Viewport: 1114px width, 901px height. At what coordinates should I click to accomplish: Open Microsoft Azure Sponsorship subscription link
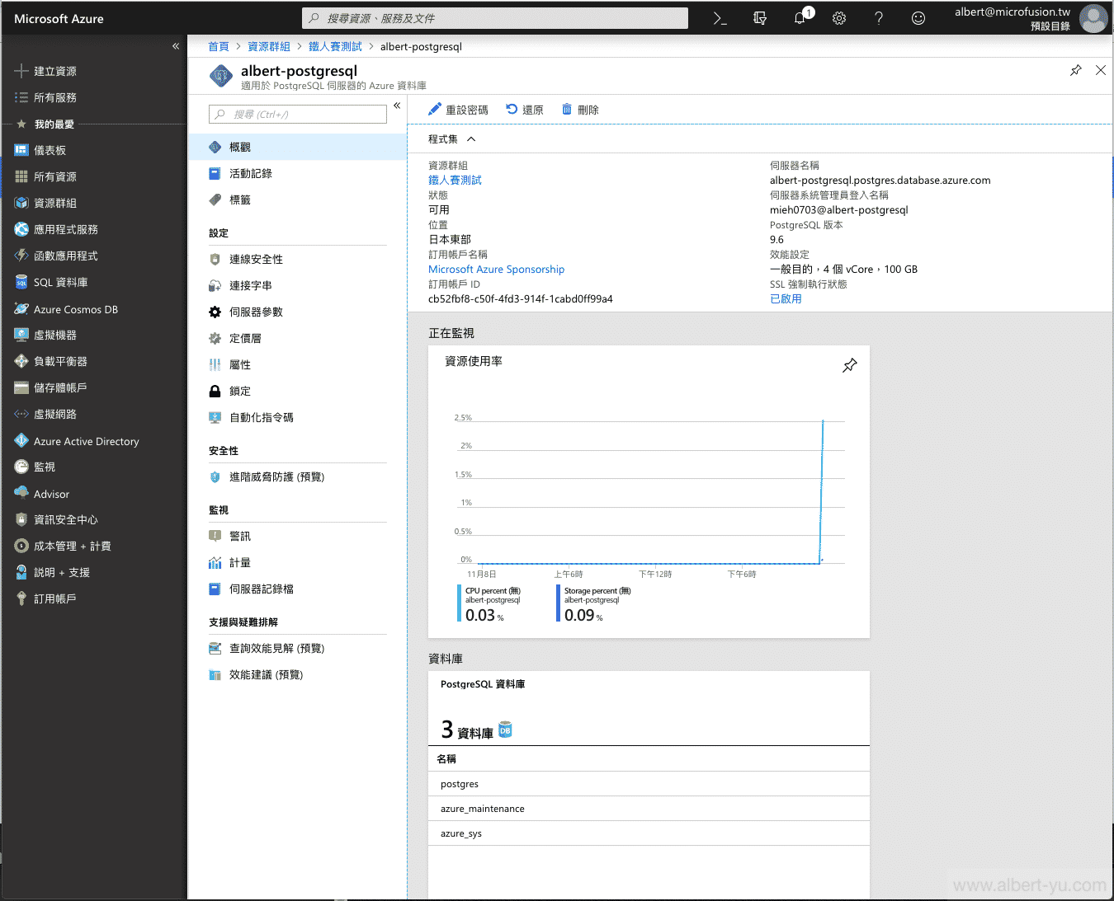tap(496, 270)
